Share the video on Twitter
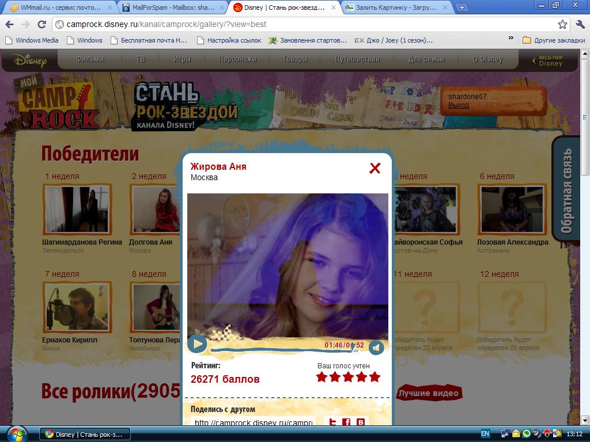 [x=332, y=422]
